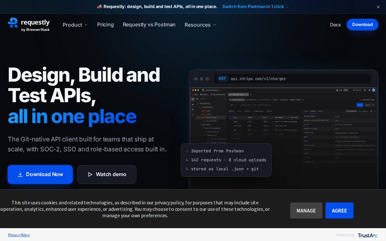Expand the Product menu
The height and width of the screenshot is (241, 386).
pos(75,25)
